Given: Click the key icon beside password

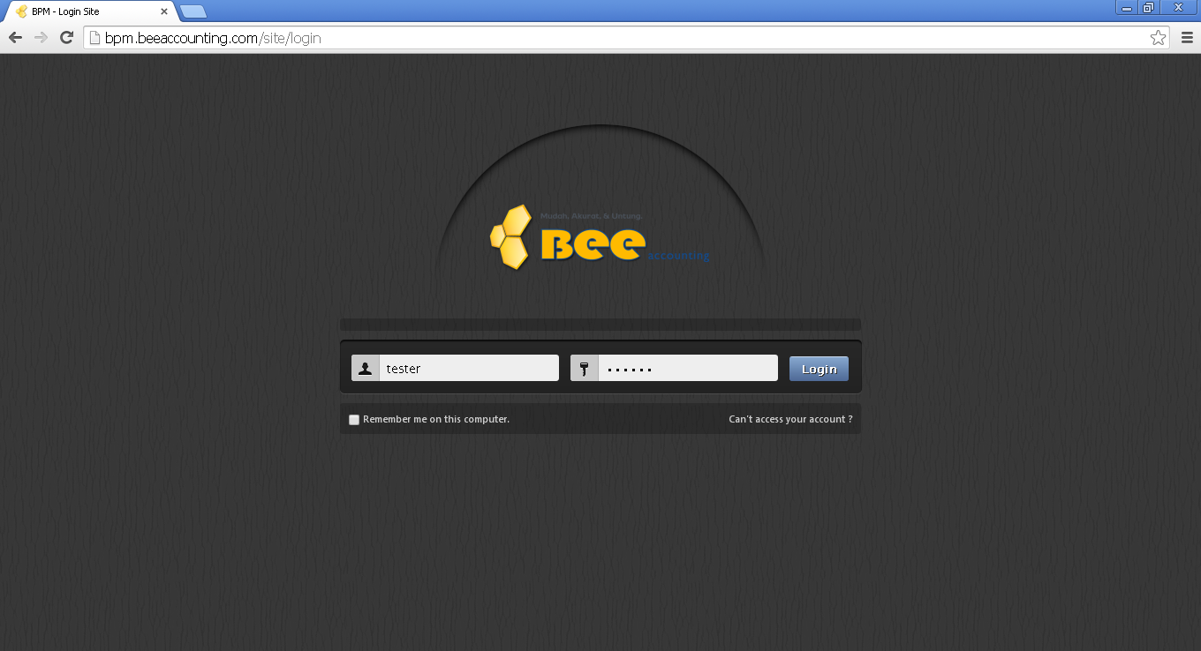Looking at the screenshot, I should (585, 368).
